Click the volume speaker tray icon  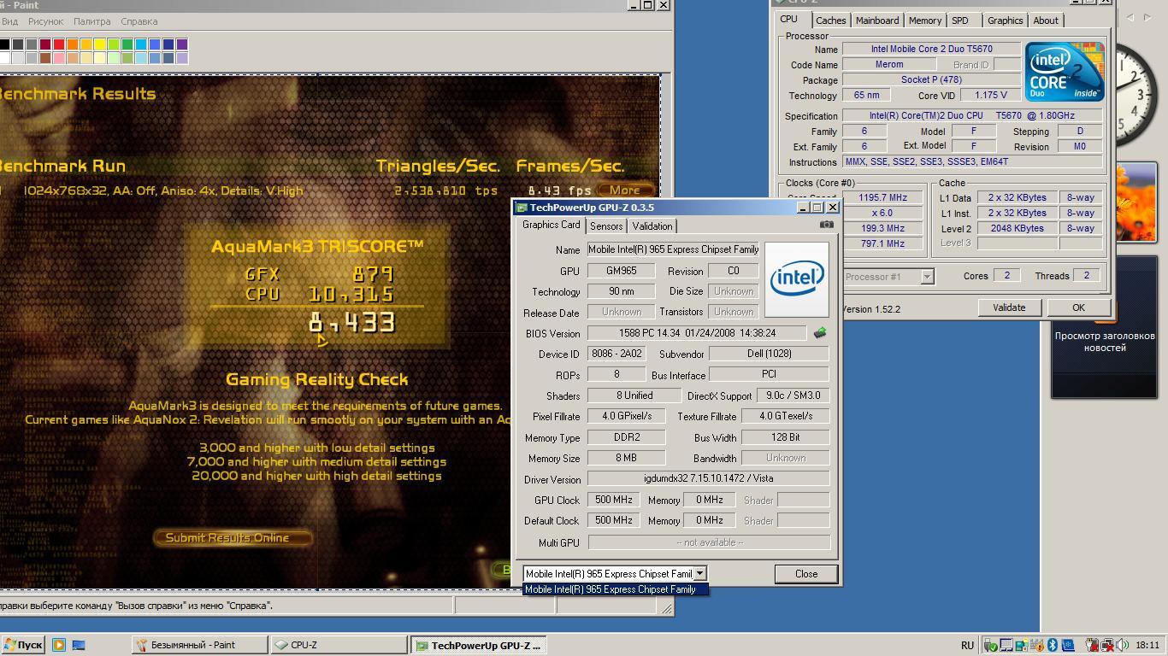(x=1122, y=646)
